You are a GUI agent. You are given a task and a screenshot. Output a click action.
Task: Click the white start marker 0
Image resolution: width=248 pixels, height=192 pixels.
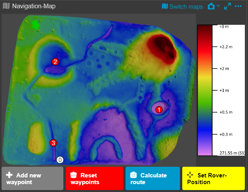pyautogui.click(x=60, y=160)
